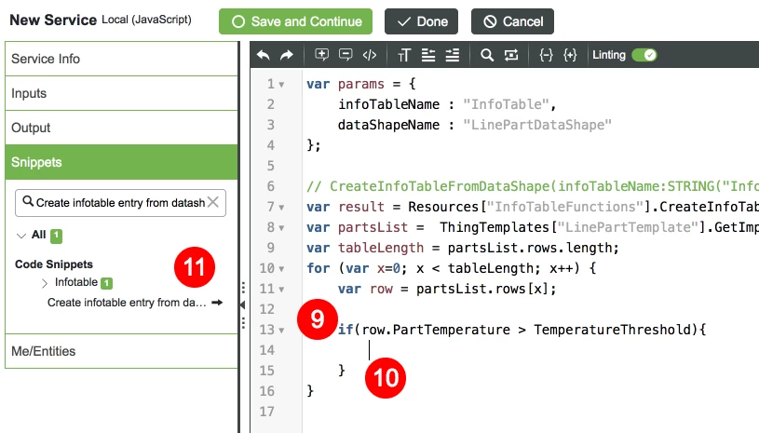Screen dimensions: 759x433
Task: Click the partsList variable on line 8
Action: point(373,227)
